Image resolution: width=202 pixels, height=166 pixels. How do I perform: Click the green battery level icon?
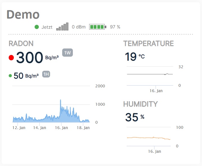98,27
